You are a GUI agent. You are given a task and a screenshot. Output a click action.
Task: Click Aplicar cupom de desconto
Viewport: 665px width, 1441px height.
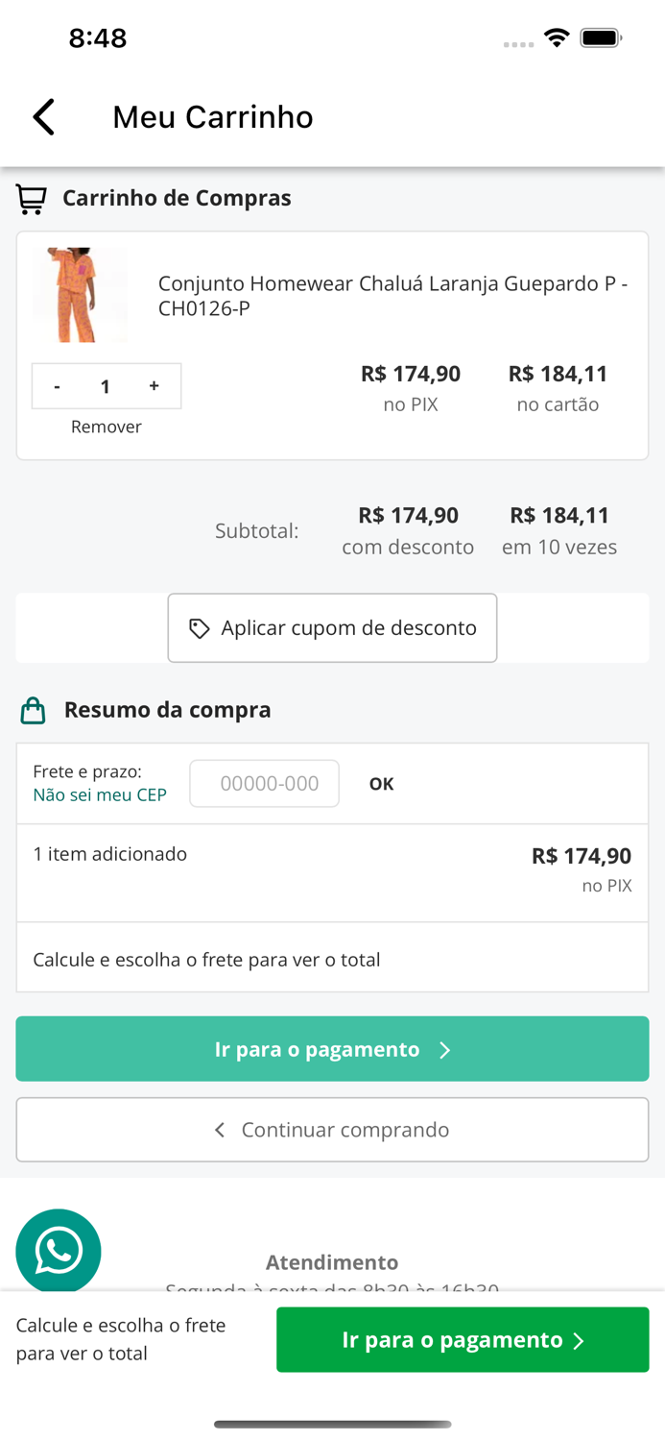click(332, 627)
